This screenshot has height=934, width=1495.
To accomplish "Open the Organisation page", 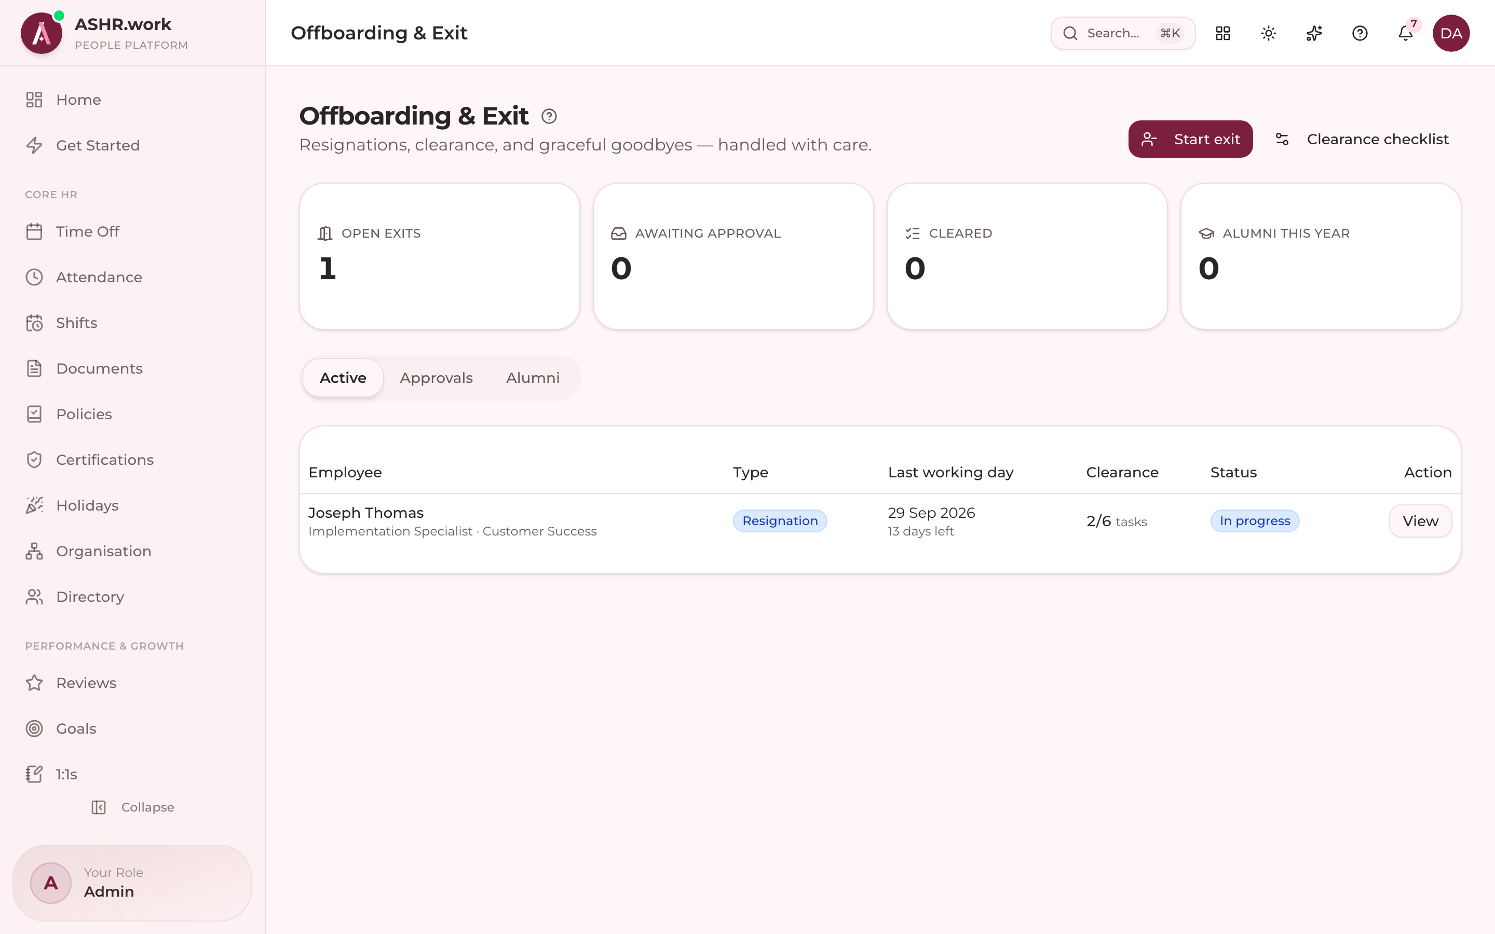I will coord(132,552).
